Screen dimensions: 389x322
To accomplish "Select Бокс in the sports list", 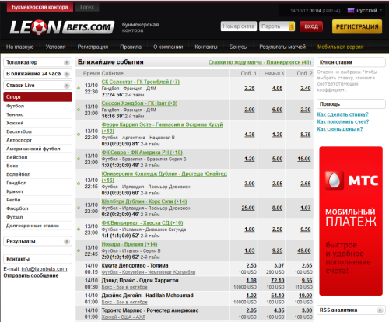I will tap(12, 166).
